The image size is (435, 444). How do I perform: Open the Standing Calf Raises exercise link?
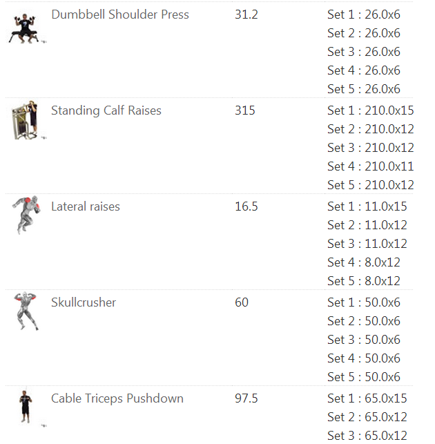106,110
